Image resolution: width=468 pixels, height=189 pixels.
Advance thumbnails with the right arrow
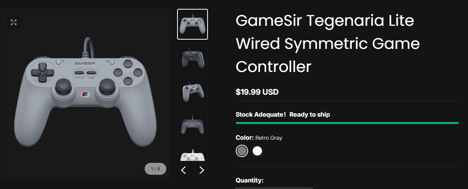click(201, 170)
